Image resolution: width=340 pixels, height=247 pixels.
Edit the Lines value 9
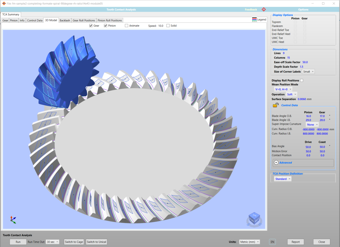coord(284,53)
